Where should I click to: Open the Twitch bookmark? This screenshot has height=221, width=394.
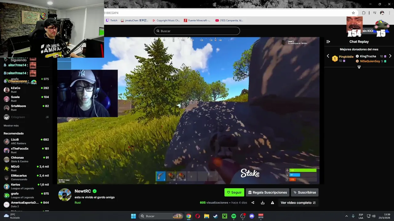[x=111, y=21]
